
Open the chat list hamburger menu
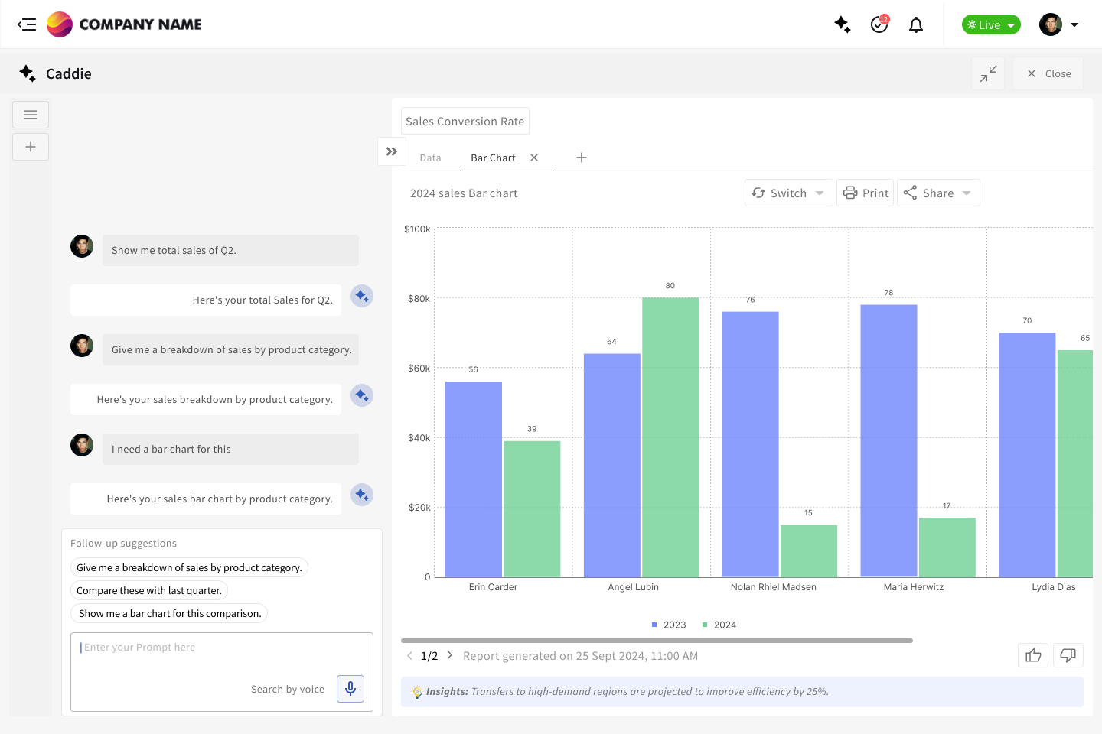point(31,115)
